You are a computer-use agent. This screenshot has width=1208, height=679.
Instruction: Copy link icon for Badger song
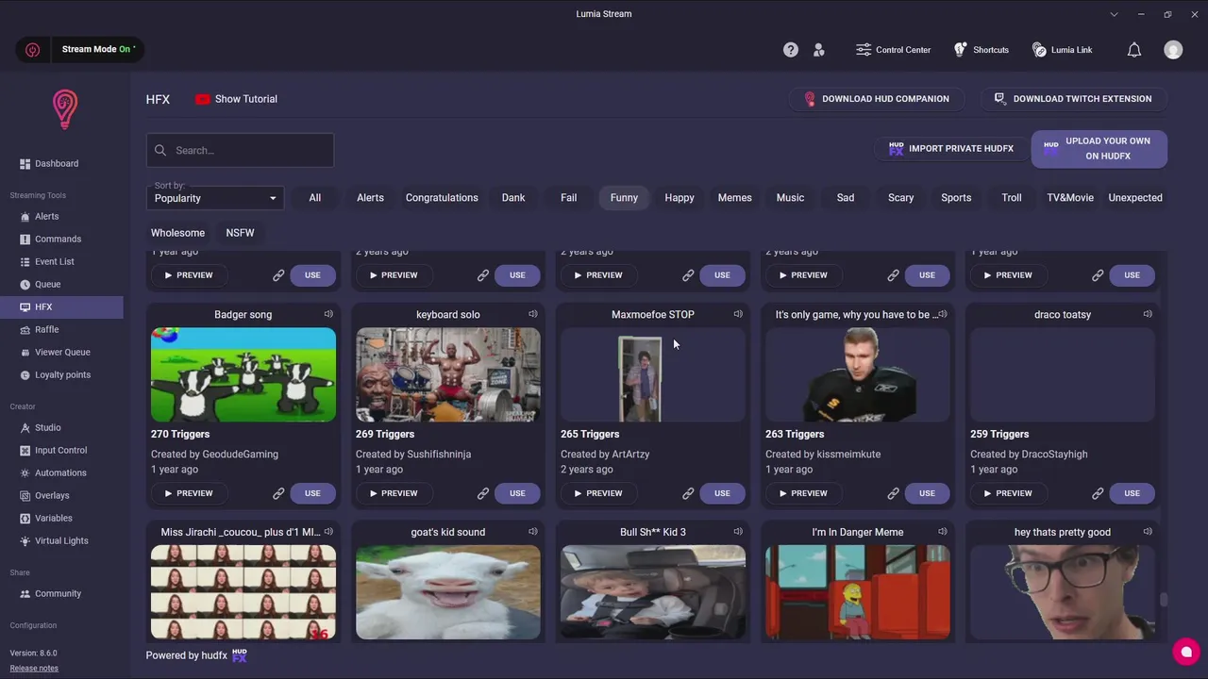tap(278, 493)
